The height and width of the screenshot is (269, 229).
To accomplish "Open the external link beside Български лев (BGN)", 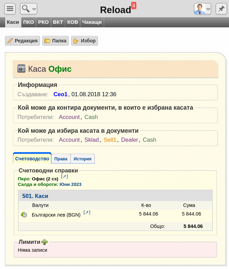I will [x=87, y=212].
